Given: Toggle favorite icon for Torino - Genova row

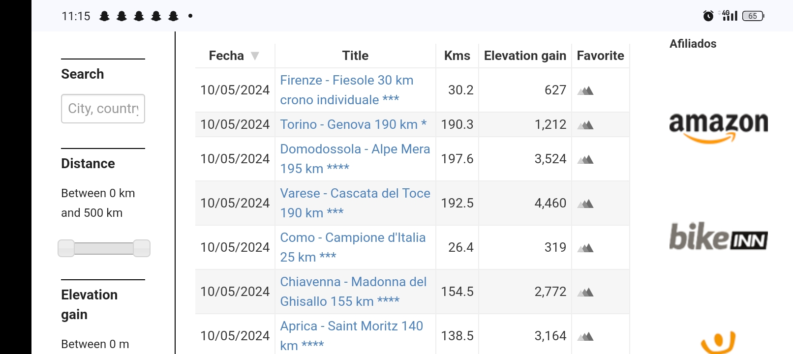Looking at the screenshot, I should click(x=585, y=125).
